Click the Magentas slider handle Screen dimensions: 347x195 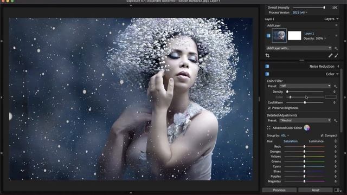pyautogui.click(x=305, y=181)
